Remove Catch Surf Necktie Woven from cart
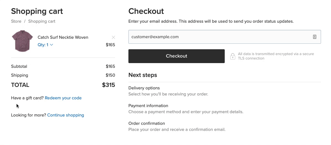 113,37
